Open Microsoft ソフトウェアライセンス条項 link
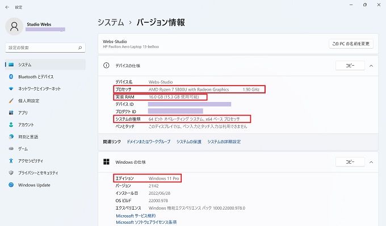Screen dimensions: 386x226 pyautogui.click(x=146, y=222)
